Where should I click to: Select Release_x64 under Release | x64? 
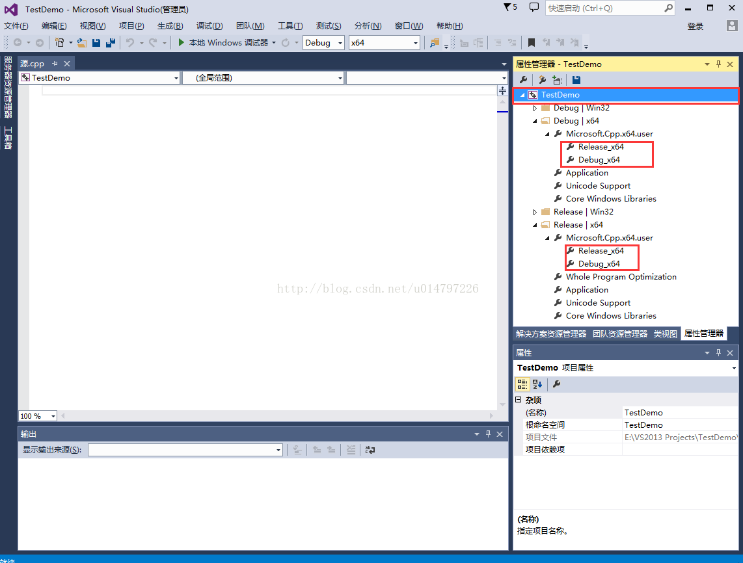pyautogui.click(x=601, y=251)
